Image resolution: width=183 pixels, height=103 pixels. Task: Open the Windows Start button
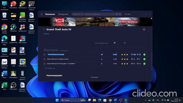click(57, 100)
